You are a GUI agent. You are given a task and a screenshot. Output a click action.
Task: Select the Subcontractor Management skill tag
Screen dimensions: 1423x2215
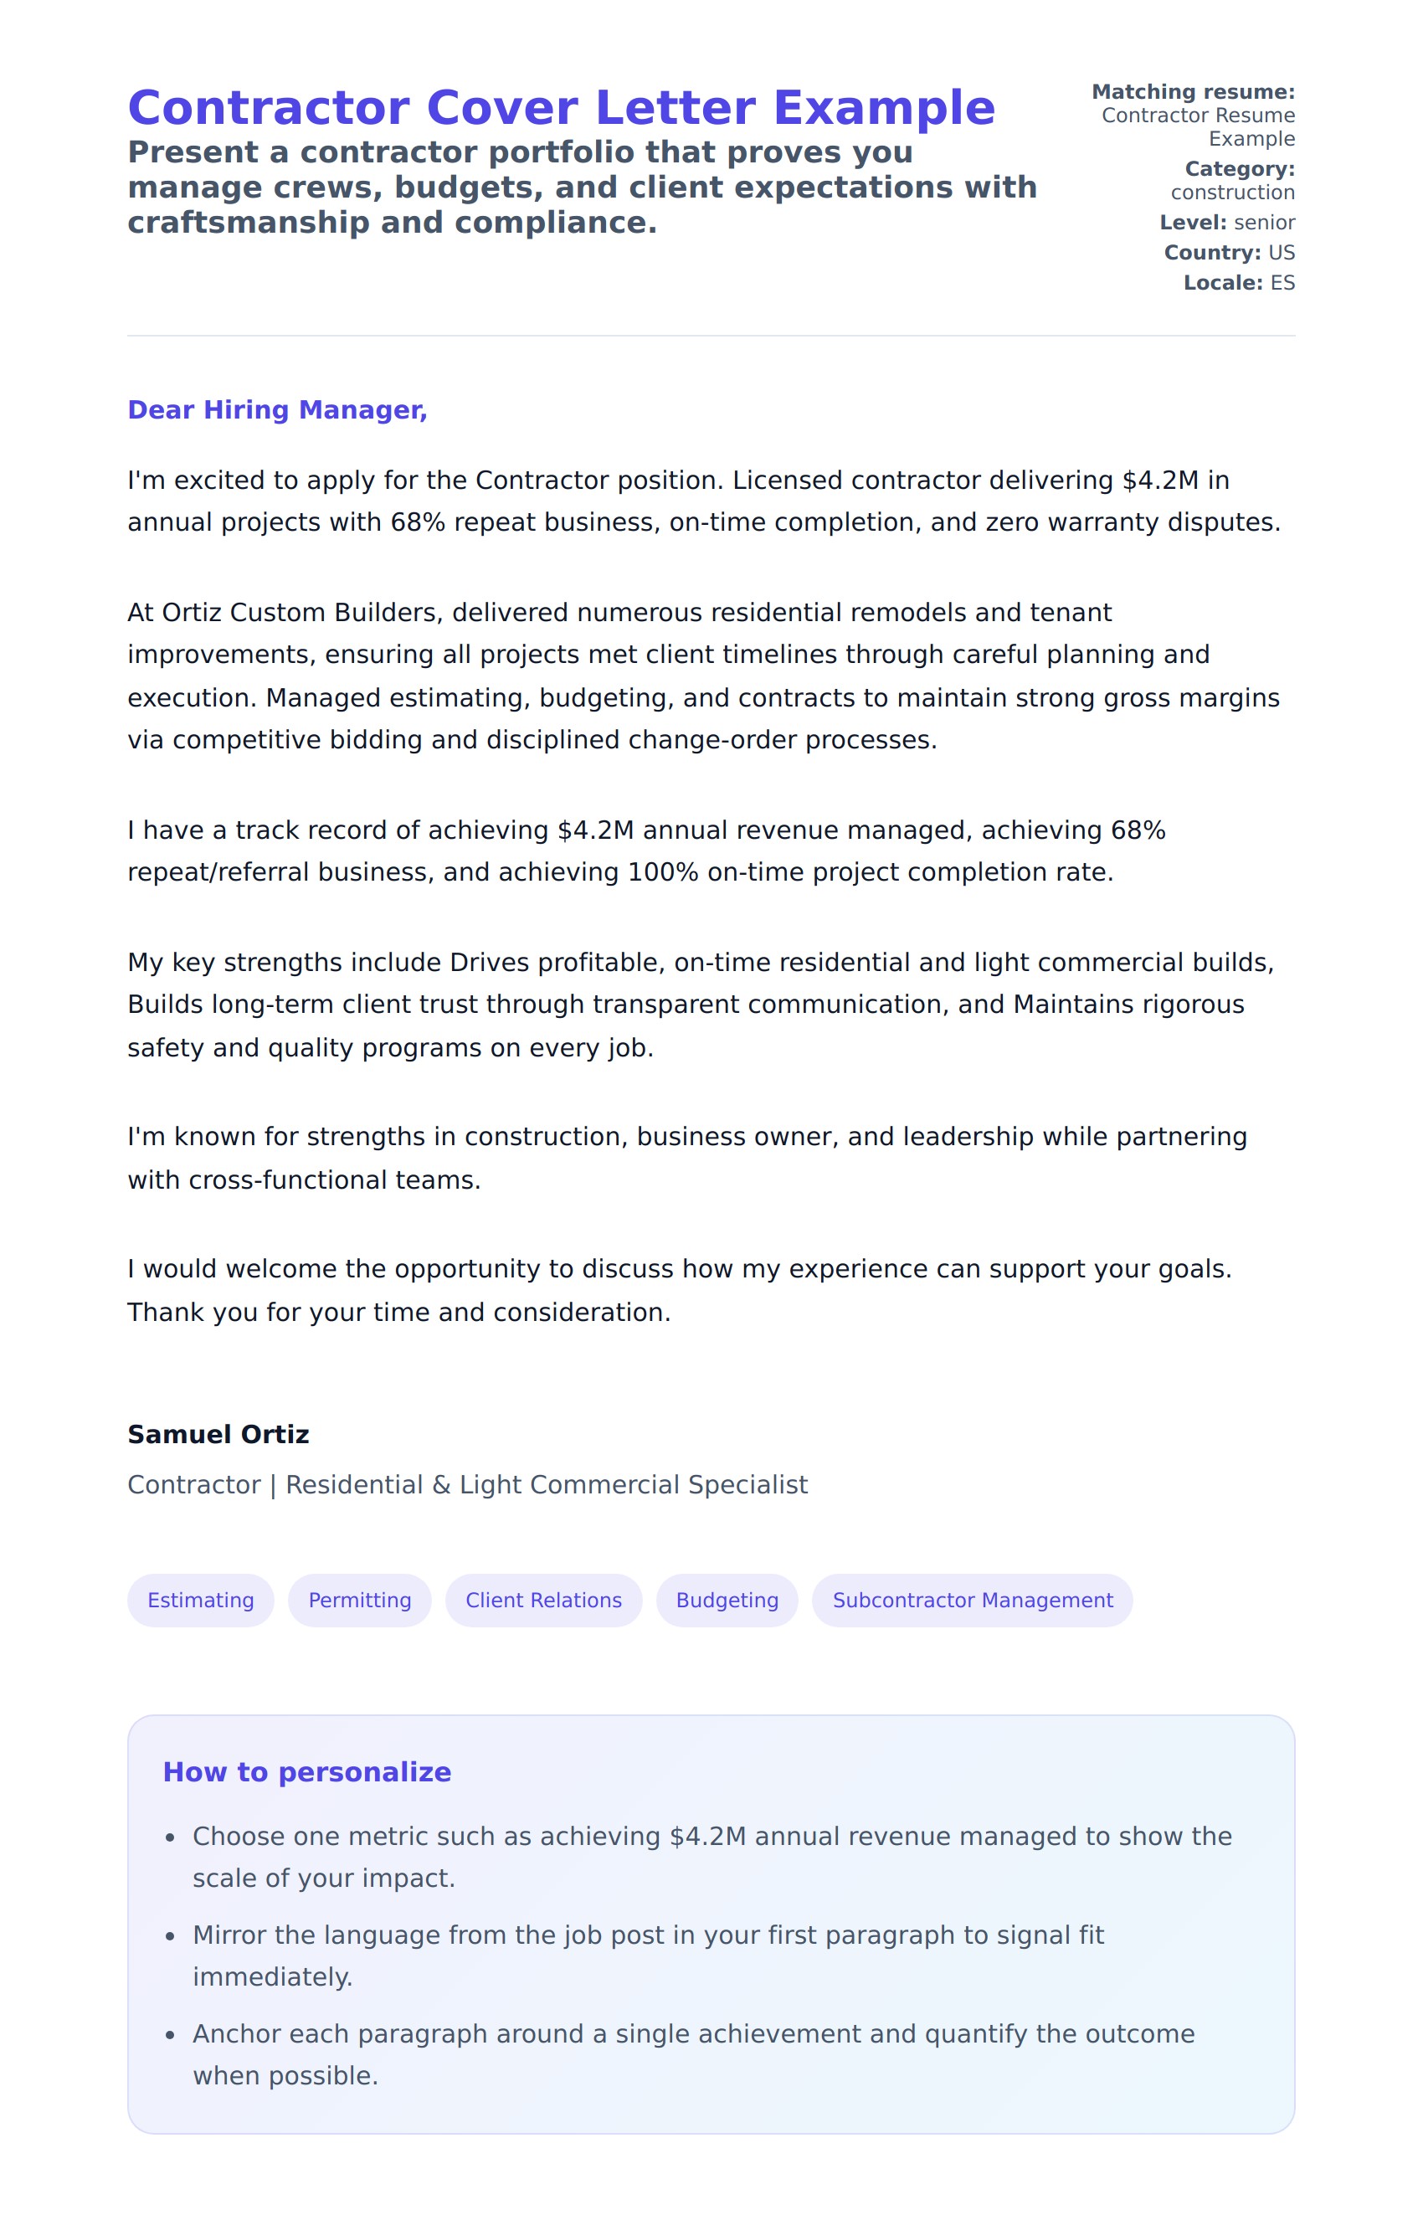(972, 1601)
